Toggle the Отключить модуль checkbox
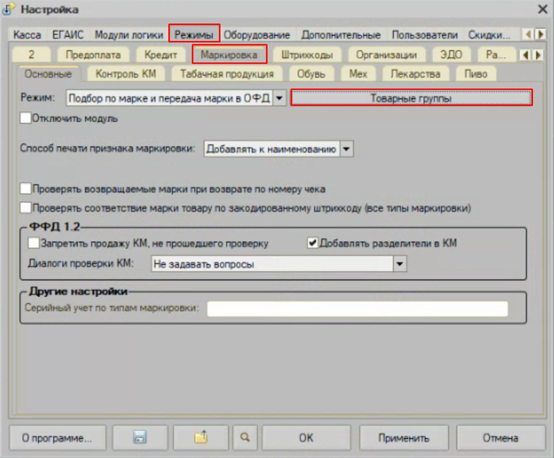The height and width of the screenshot is (458, 554). tap(25, 118)
